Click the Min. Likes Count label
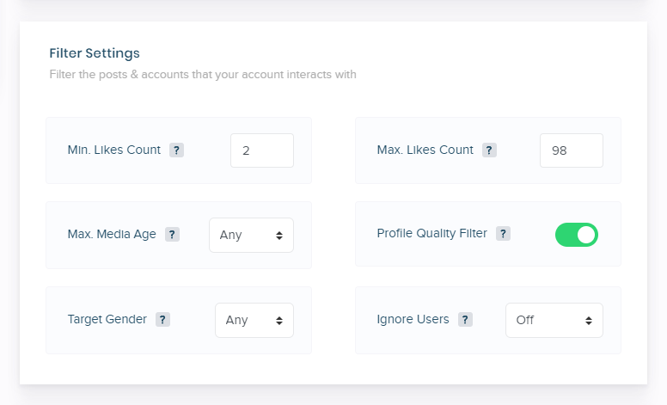This screenshot has width=667, height=405. point(114,150)
